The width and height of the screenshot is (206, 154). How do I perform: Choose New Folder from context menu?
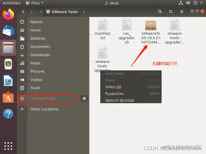(131, 74)
